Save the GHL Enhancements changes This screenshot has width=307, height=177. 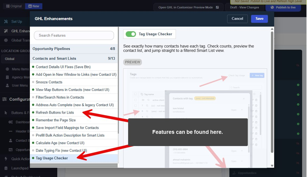pos(259,19)
